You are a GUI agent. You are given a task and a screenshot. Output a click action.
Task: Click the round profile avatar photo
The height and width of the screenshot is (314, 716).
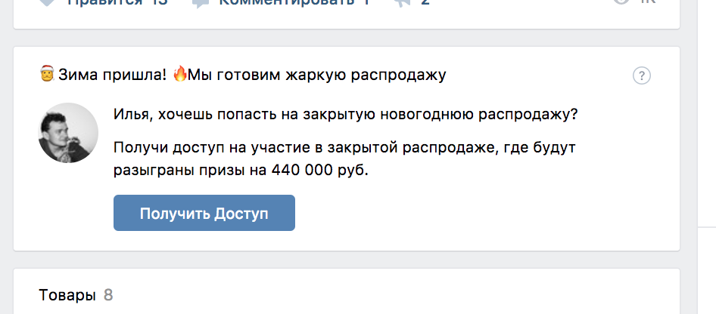pos(68,133)
